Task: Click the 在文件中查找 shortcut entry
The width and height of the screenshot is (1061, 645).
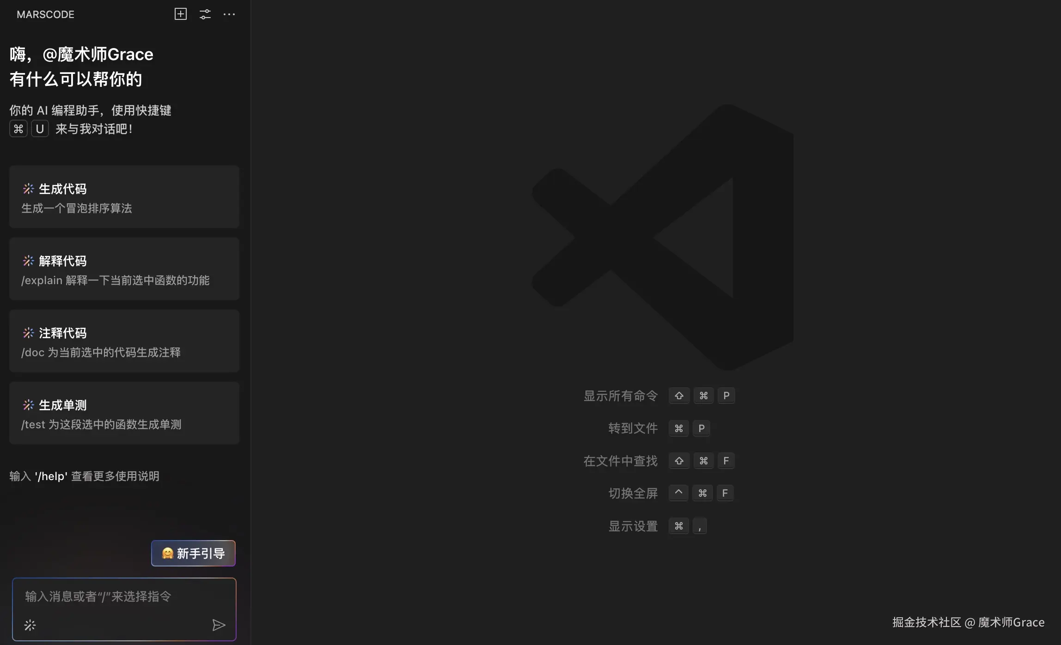Action: [620, 461]
